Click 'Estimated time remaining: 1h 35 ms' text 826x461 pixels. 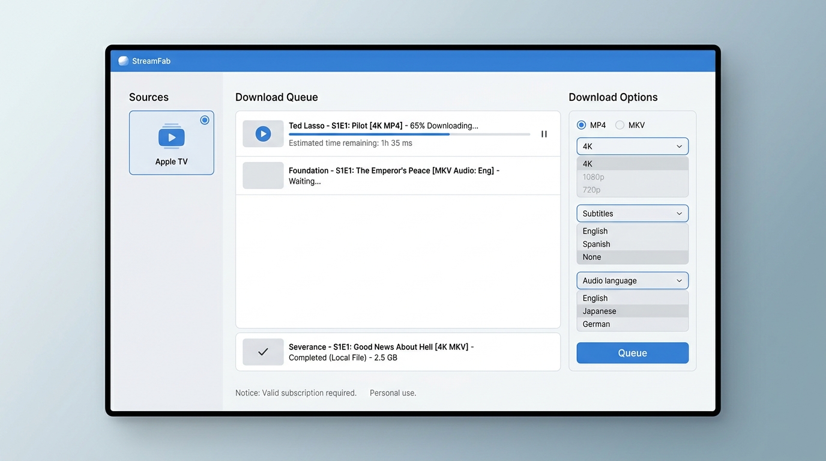[351, 143]
